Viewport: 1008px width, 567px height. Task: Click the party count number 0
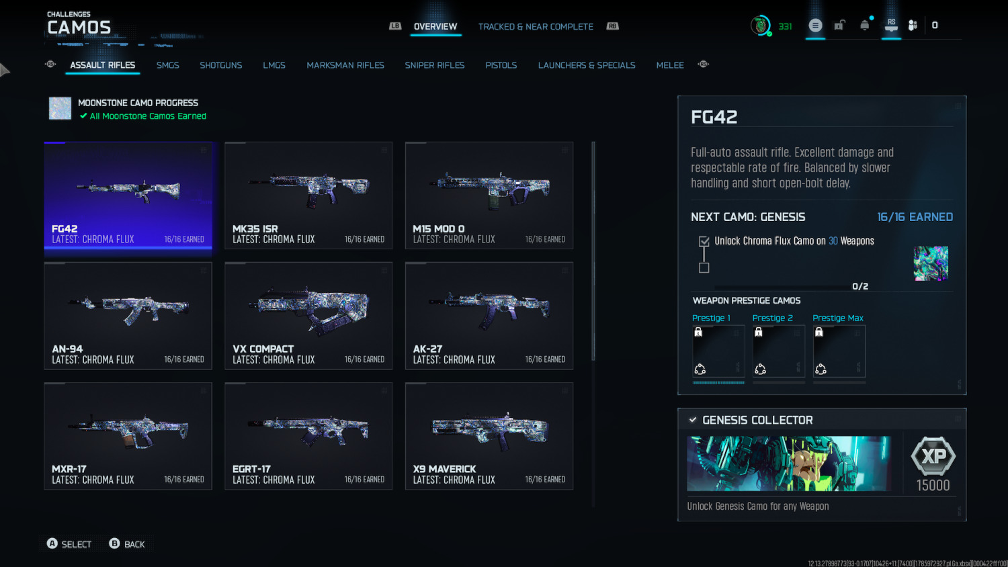coord(935,26)
